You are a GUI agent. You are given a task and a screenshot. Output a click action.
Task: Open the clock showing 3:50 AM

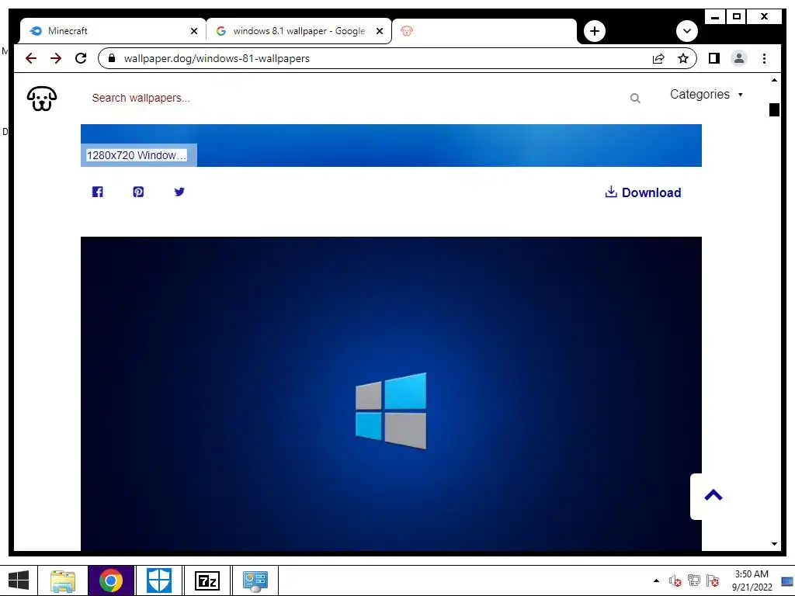tap(752, 580)
